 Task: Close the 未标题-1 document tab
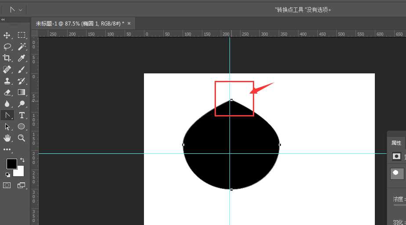129,23
